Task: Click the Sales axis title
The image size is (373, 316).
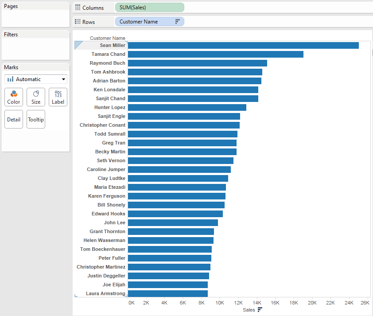Action: tap(249, 310)
